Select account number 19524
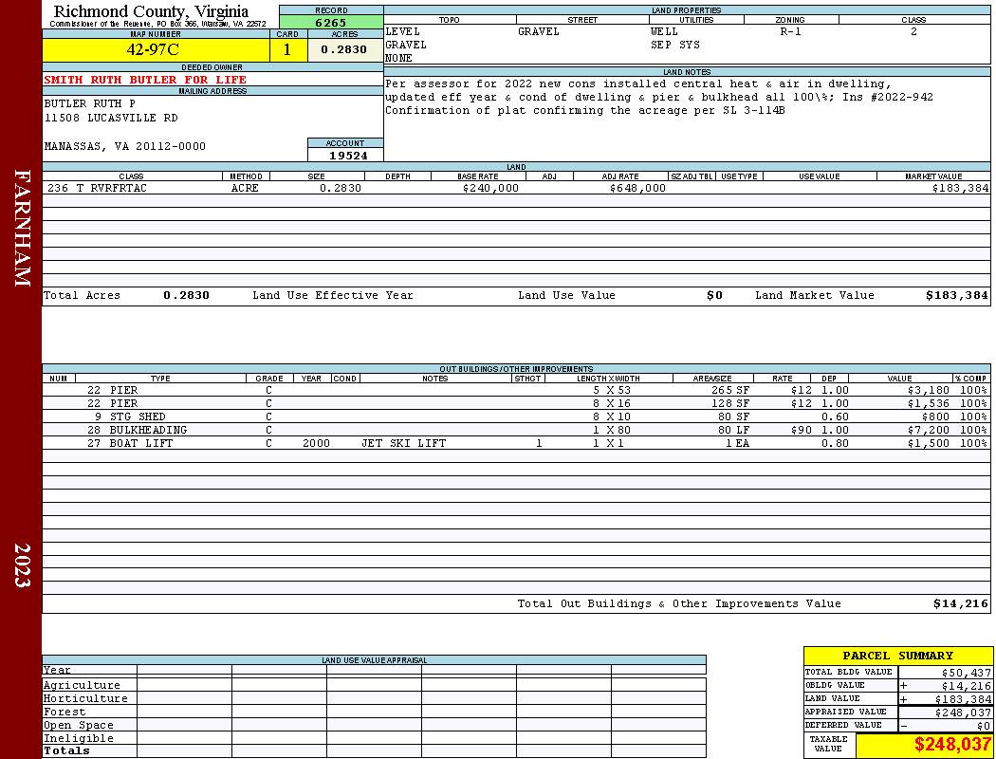The image size is (996, 759). coord(348,156)
